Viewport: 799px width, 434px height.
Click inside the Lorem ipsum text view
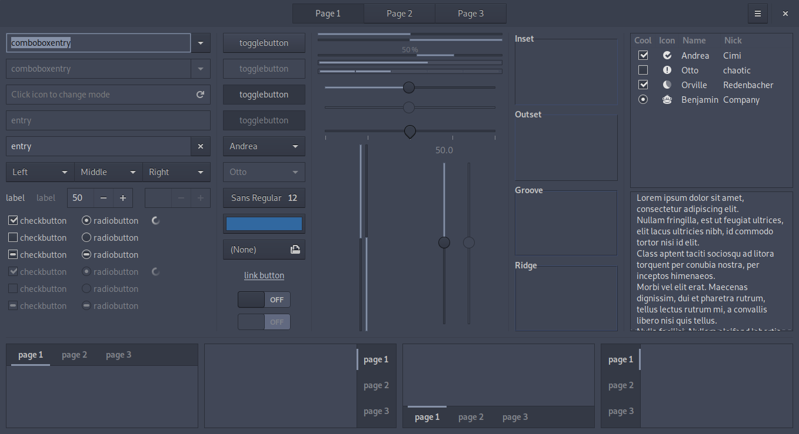(711, 261)
